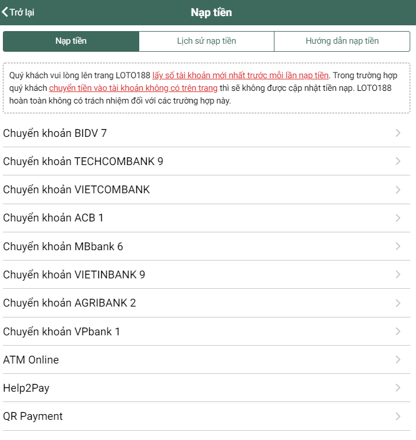Expand the BIDV 7 row chevron
Image resolution: width=416 pixels, height=440 pixels.
pyautogui.click(x=398, y=133)
